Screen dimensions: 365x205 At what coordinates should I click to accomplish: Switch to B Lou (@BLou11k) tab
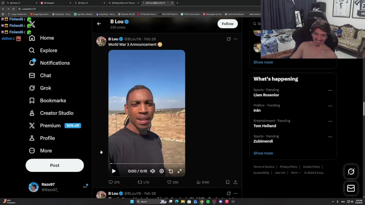point(158,3)
